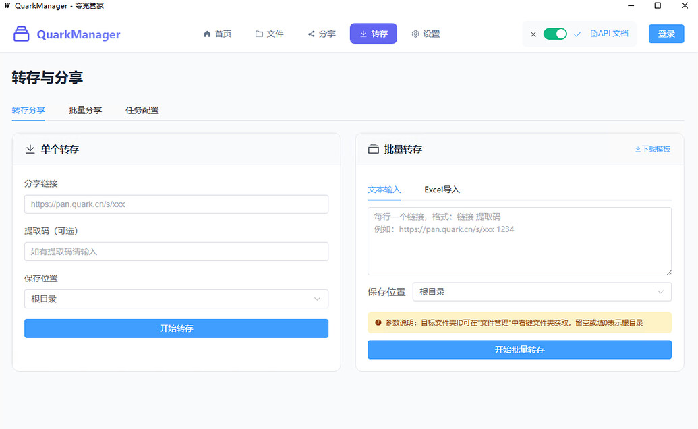Viewport: 698px width, 429px height.
Task: Click the window title bar app icon
Action: click(7, 6)
